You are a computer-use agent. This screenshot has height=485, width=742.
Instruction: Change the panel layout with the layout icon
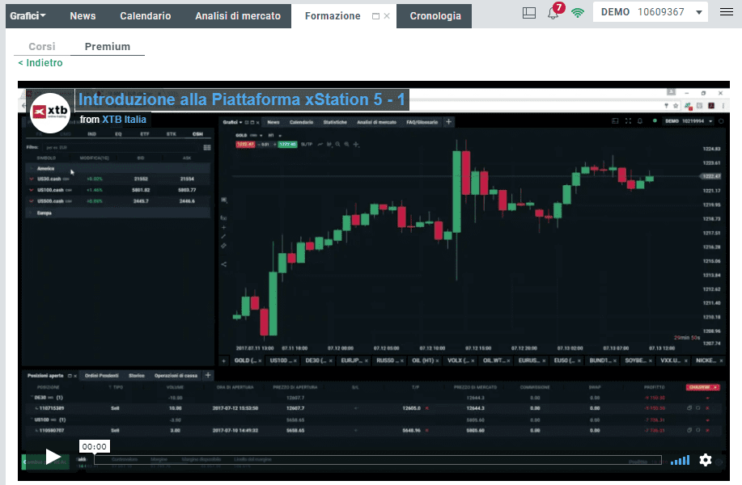tap(529, 13)
